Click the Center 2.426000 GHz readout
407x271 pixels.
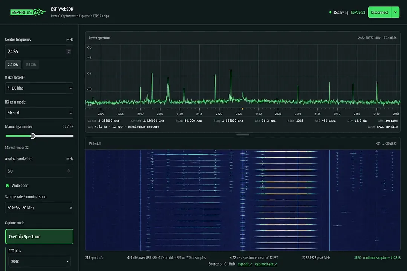(147, 120)
